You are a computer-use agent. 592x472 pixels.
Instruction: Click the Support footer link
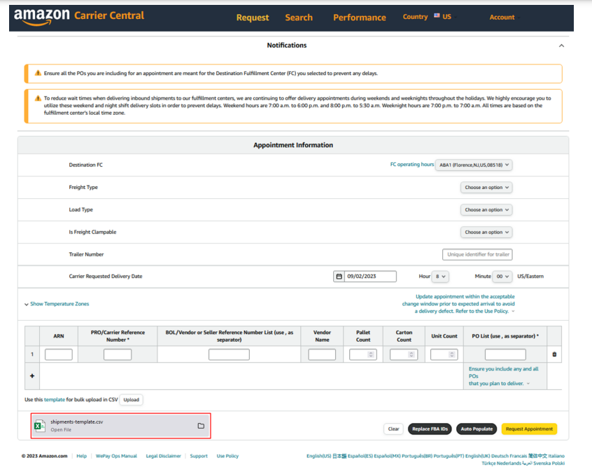click(x=199, y=456)
